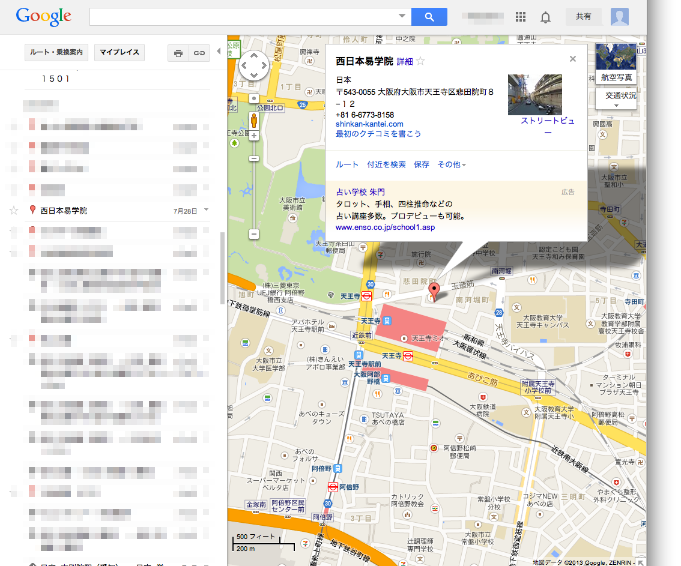Click the 天王寺 subway station icon near 悲田院

[x=366, y=297]
